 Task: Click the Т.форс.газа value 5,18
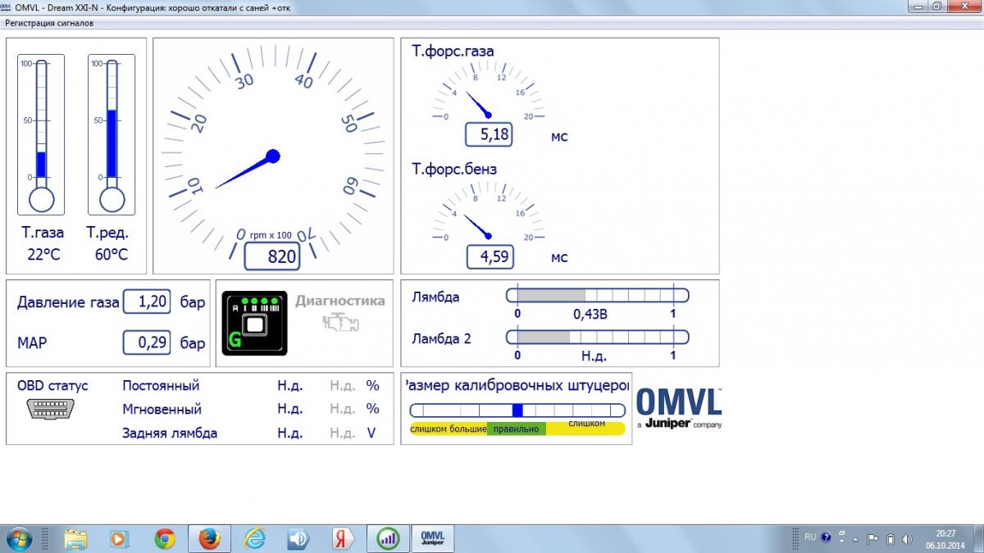coord(489,134)
